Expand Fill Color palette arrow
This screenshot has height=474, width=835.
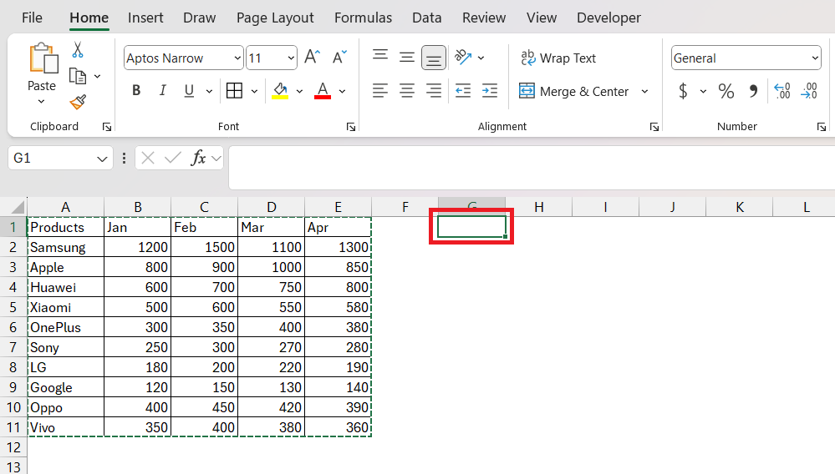tap(300, 92)
